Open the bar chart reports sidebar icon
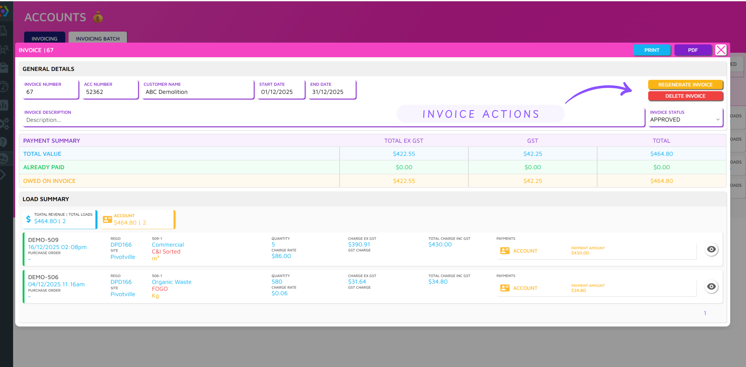 coord(4,105)
